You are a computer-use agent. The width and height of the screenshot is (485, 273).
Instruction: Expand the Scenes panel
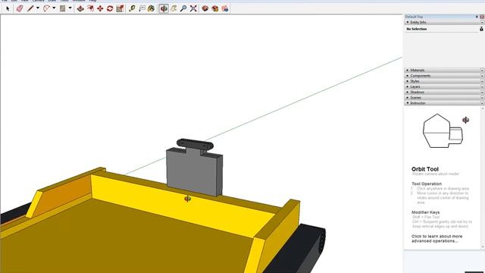tap(408, 98)
